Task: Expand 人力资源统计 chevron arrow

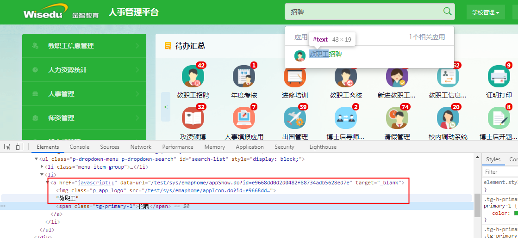Action: (137, 70)
